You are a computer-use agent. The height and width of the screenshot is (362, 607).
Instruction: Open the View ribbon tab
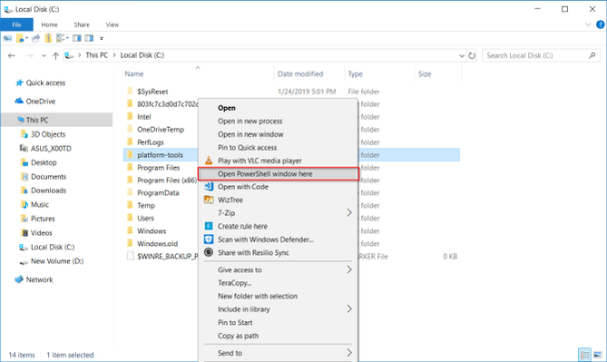tap(113, 24)
